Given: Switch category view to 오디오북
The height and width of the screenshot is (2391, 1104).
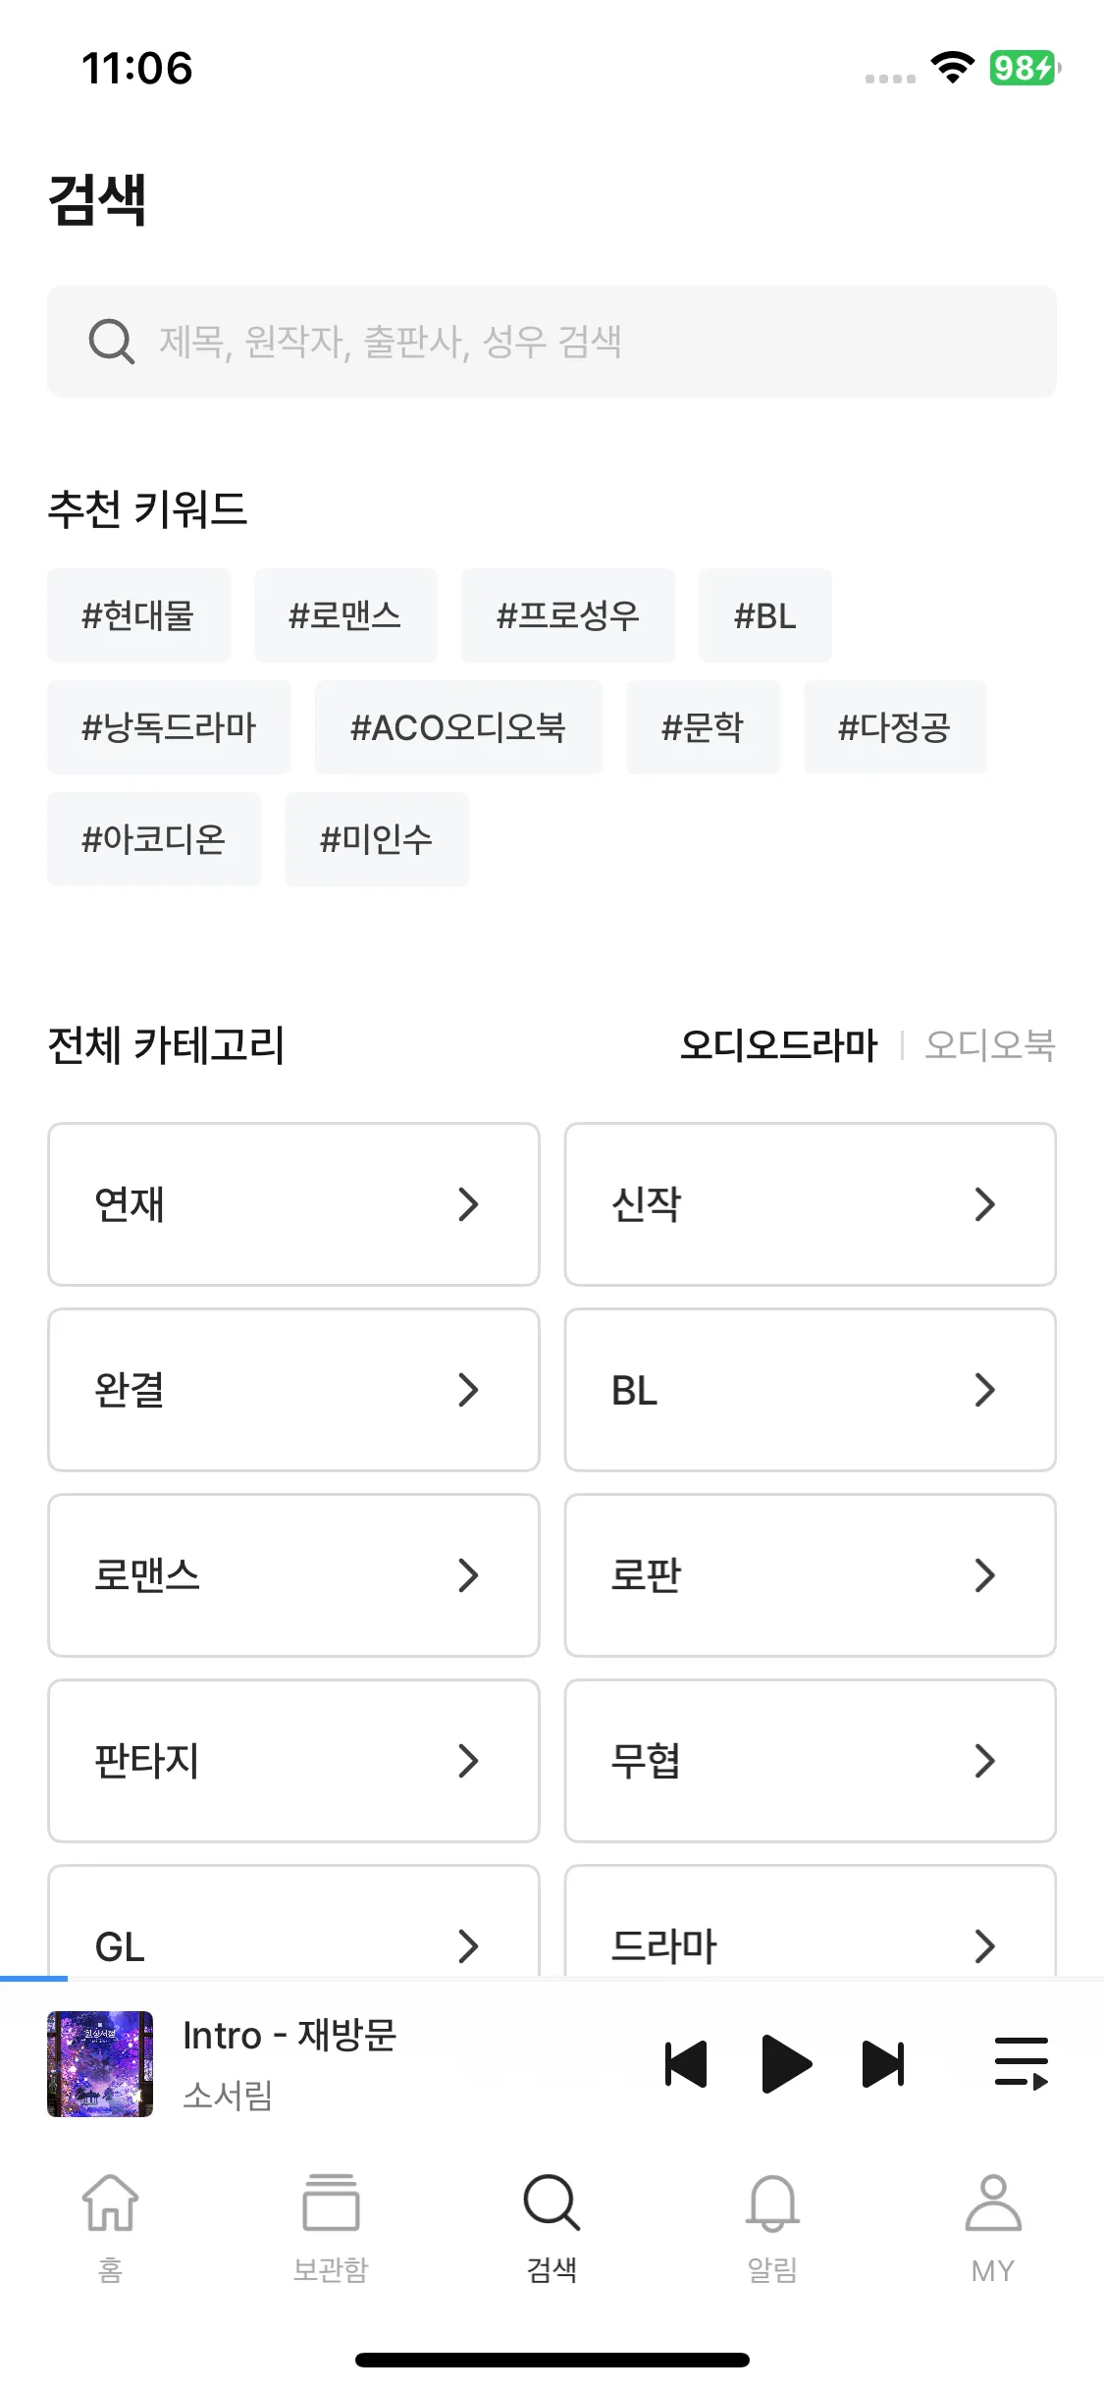Looking at the screenshot, I should click(989, 1044).
